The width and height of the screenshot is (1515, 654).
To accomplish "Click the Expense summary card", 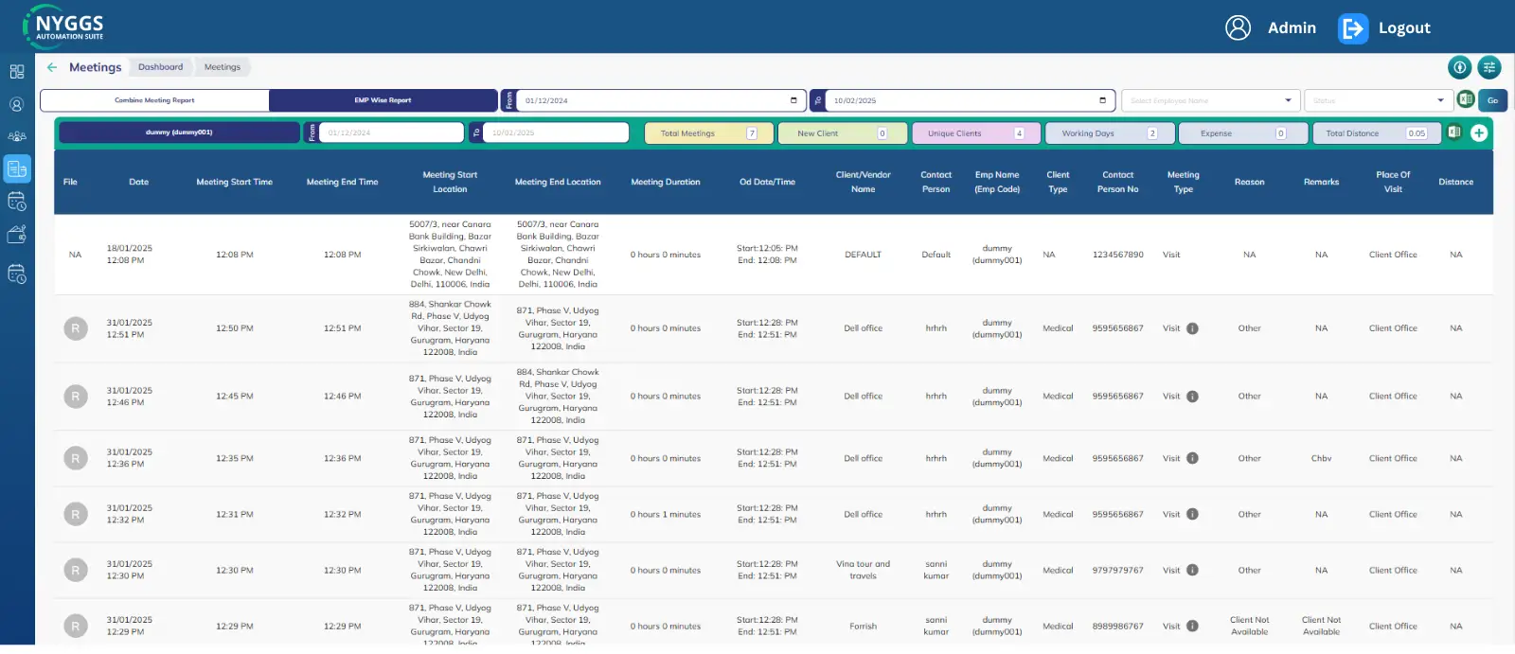I will pos(1243,133).
